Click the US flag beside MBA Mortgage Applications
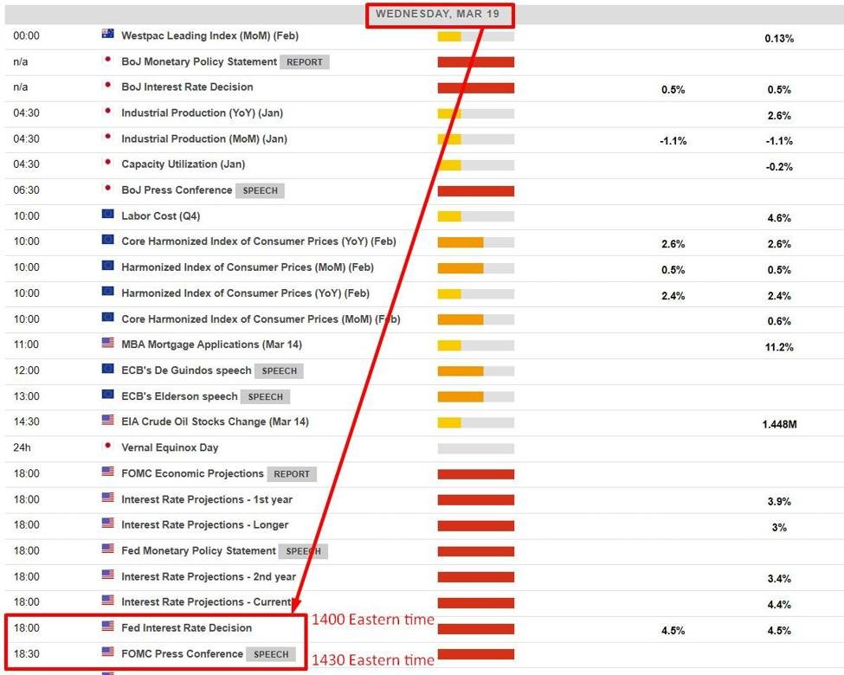The width and height of the screenshot is (844, 675). pyautogui.click(x=107, y=344)
